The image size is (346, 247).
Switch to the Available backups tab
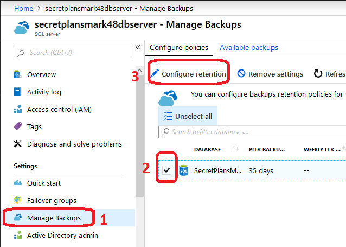click(249, 48)
